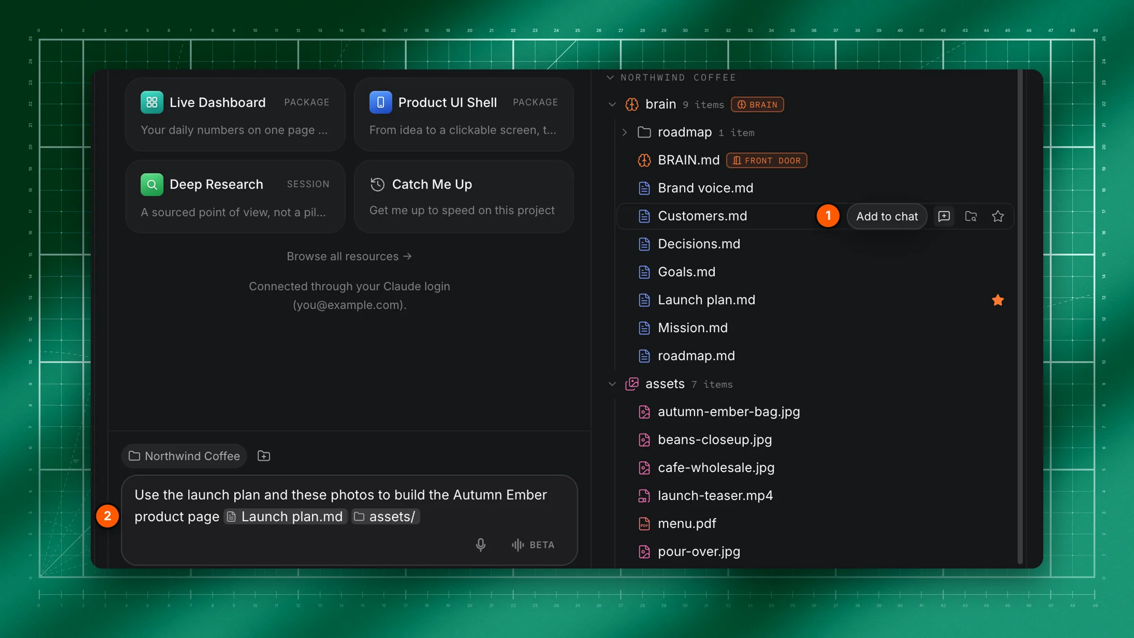
Task: Open the Live Dashboard package icon
Action: 152,102
